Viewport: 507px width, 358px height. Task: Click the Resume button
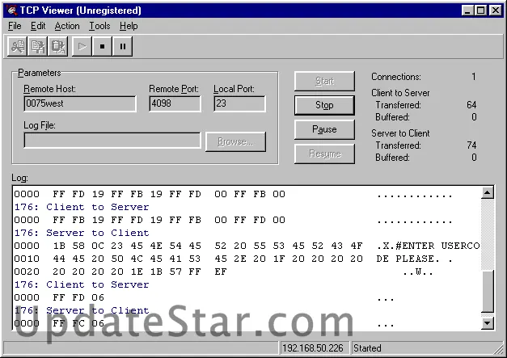(x=324, y=154)
